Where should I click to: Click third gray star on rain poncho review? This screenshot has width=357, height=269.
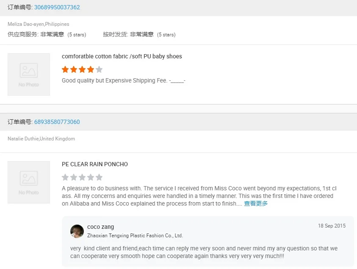[x=82, y=177]
